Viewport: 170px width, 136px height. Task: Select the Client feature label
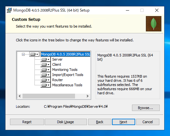tap(57, 64)
